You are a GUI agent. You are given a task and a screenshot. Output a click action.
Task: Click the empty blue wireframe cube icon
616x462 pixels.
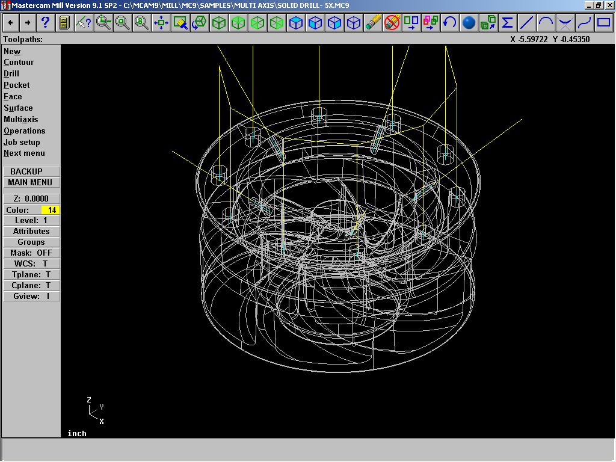pos(354,22)
